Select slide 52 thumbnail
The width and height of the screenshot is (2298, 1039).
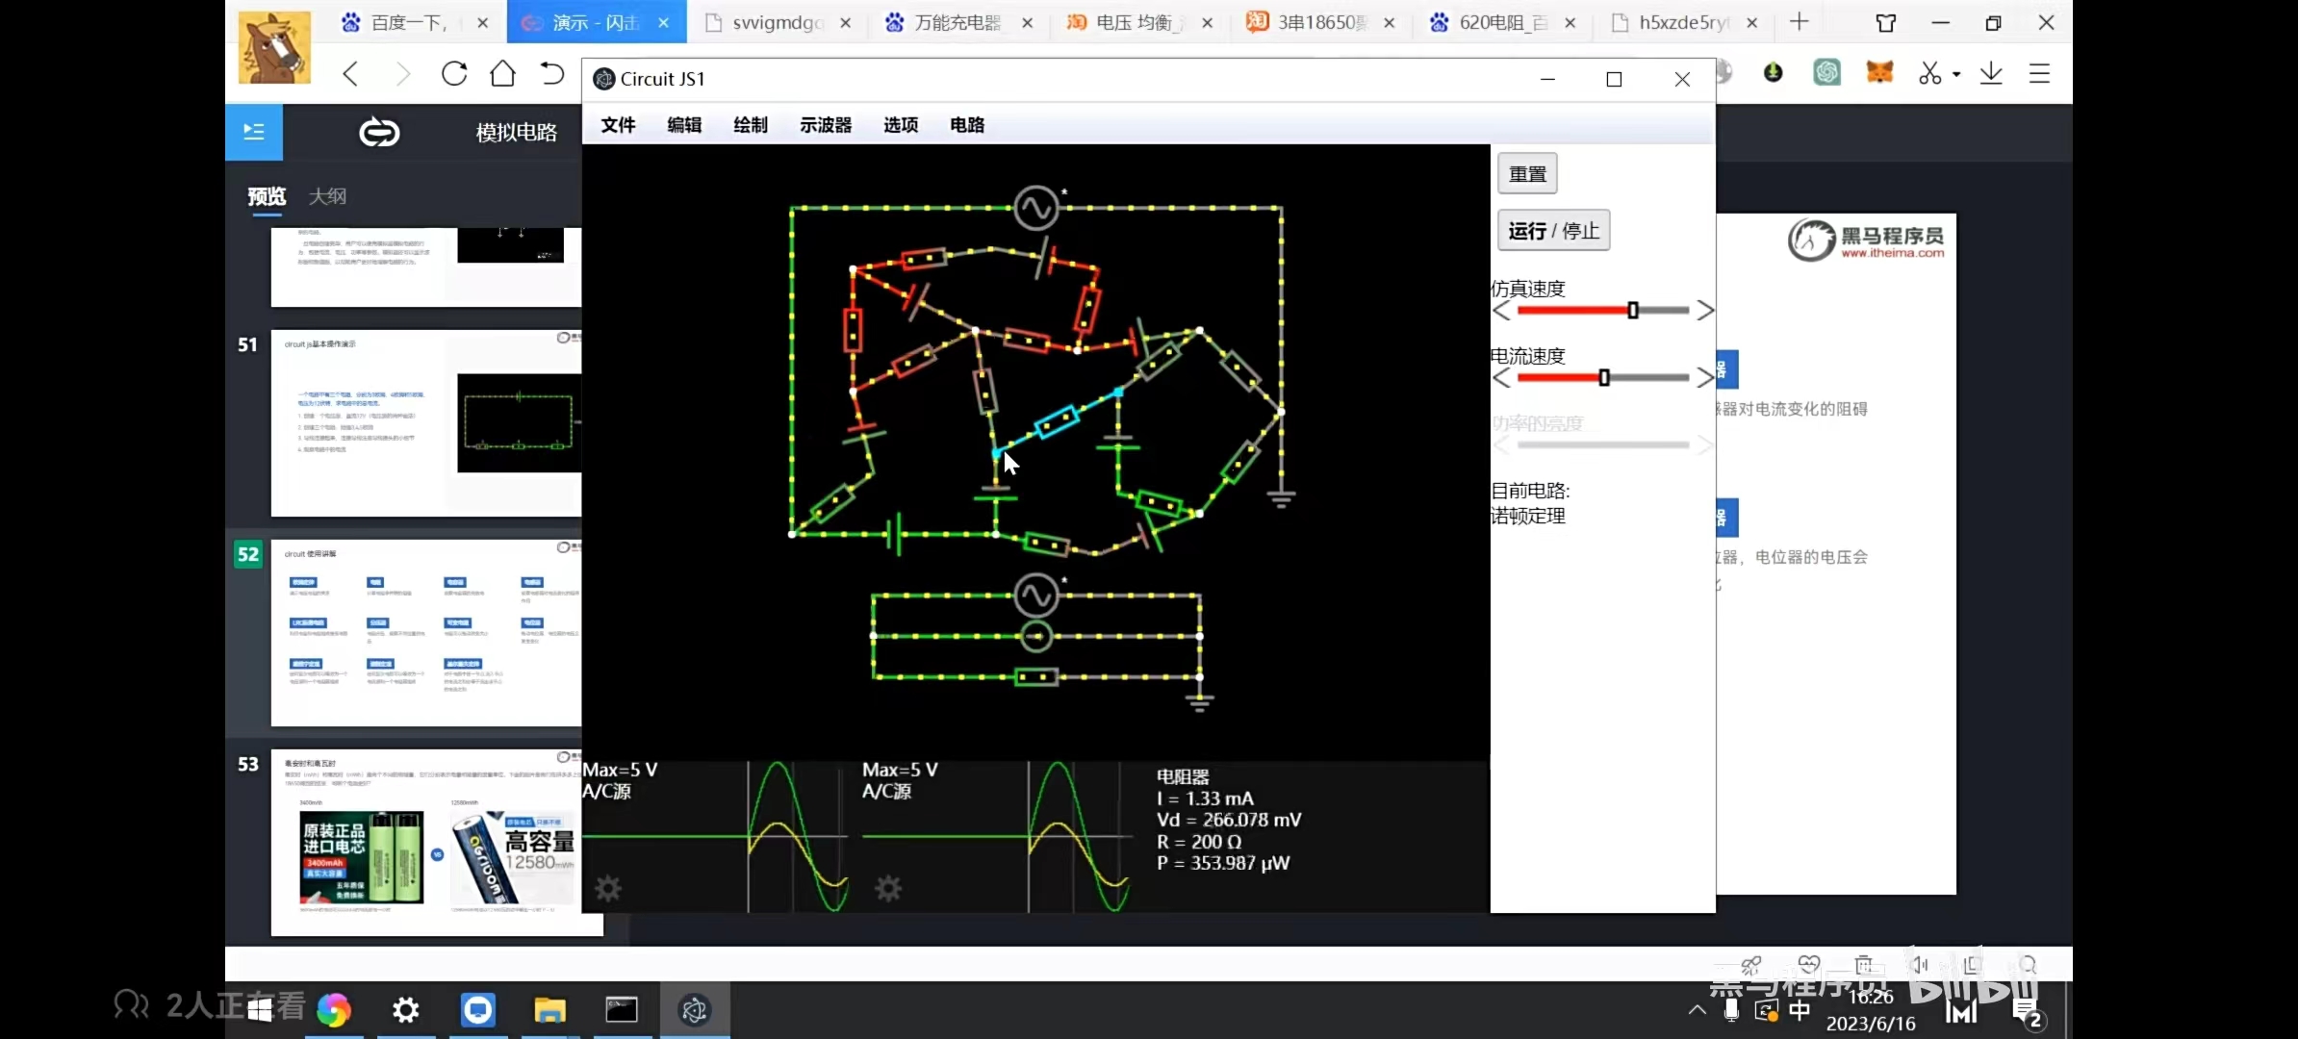point(425,632)
